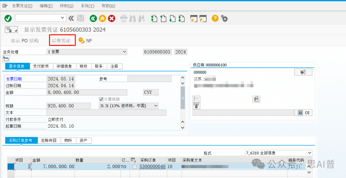Click the green Back arrow icon
346x178 pixels.
[x=93, y=18]
